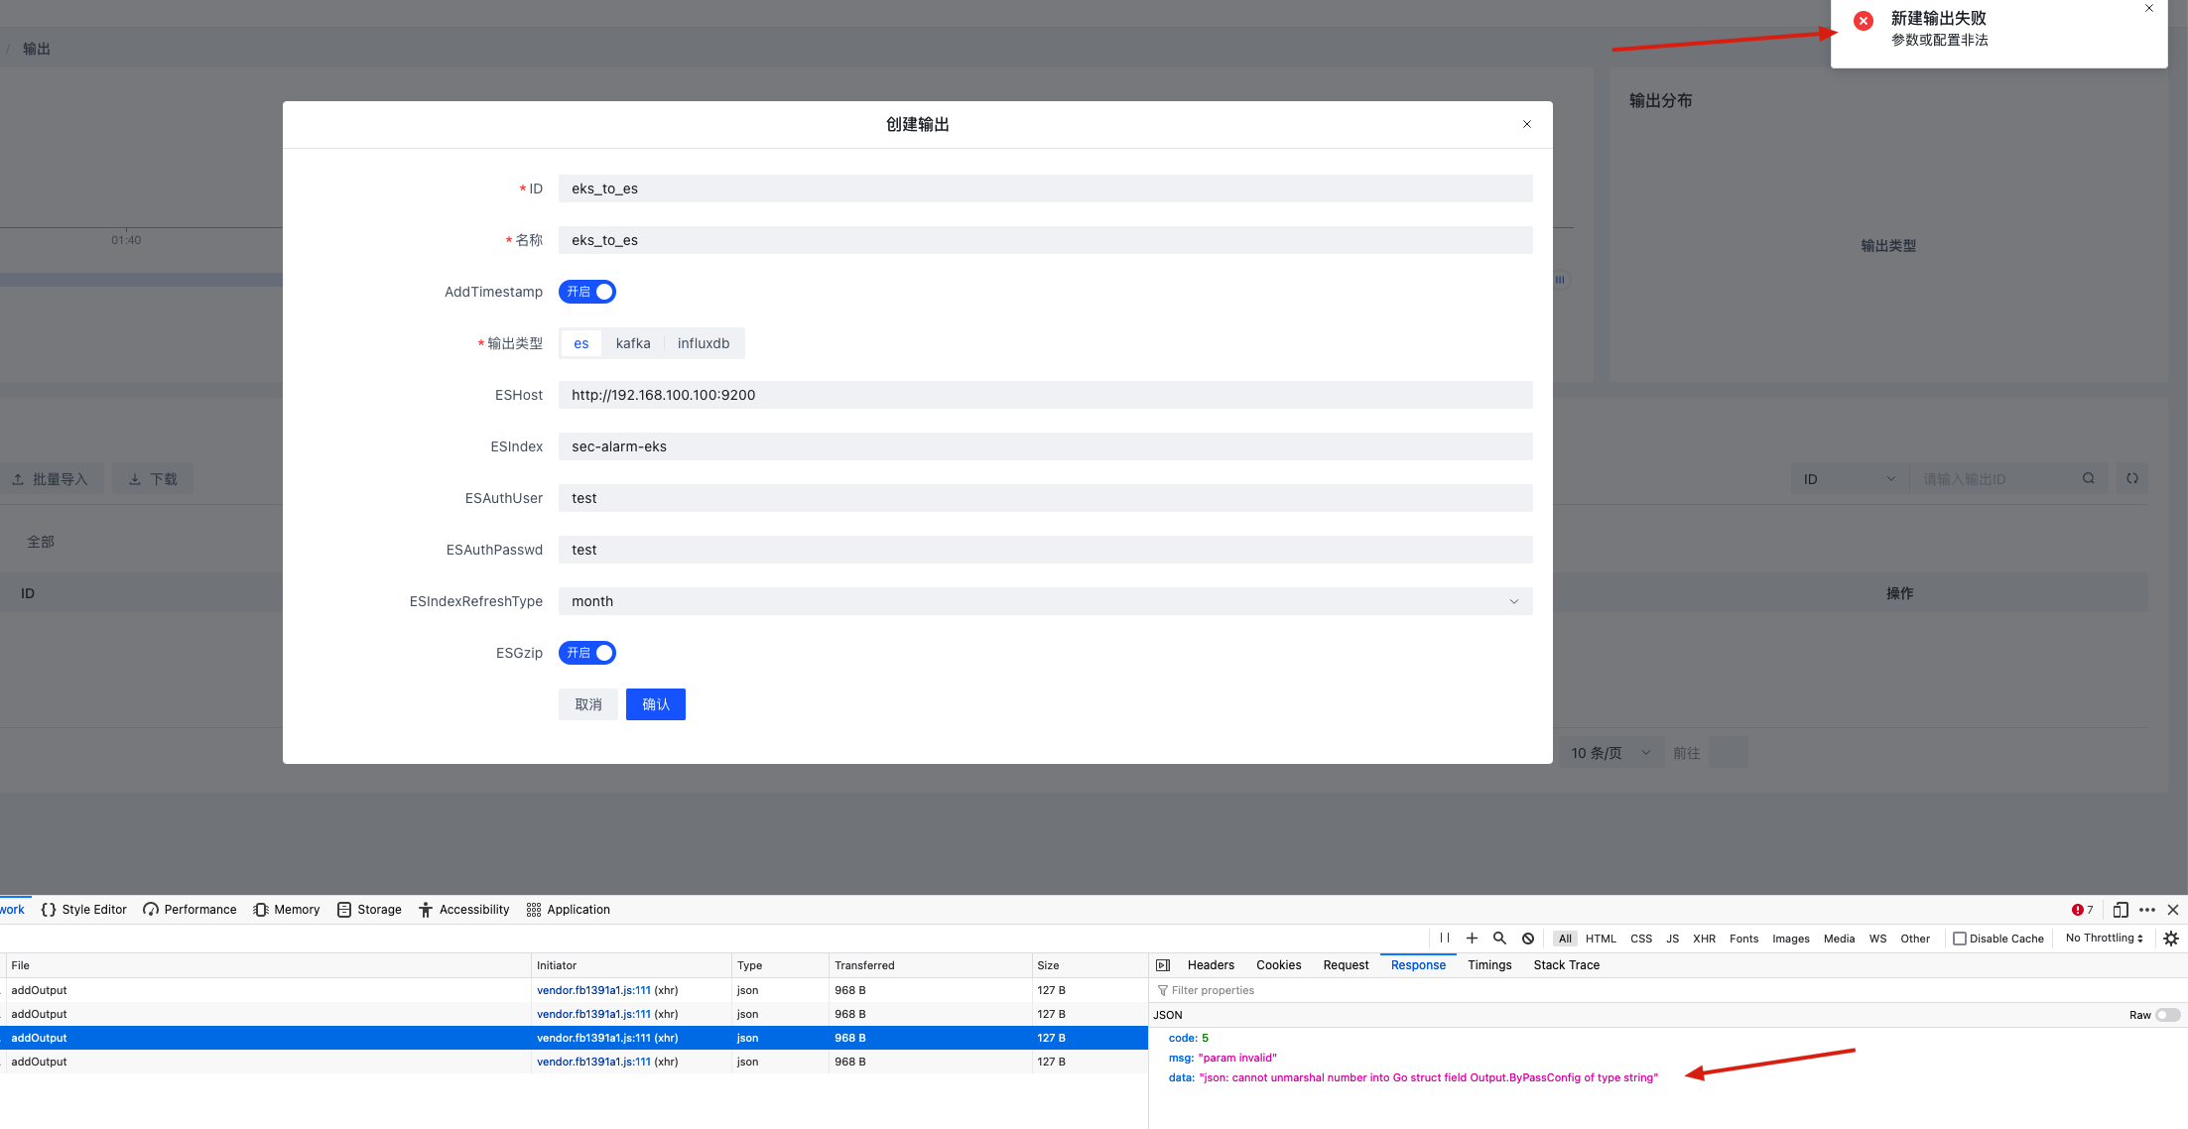Dismiss the 新建输出失败 error notification
The width and height of the screenshot is (2188, 1129).
tap(2149, 9)
